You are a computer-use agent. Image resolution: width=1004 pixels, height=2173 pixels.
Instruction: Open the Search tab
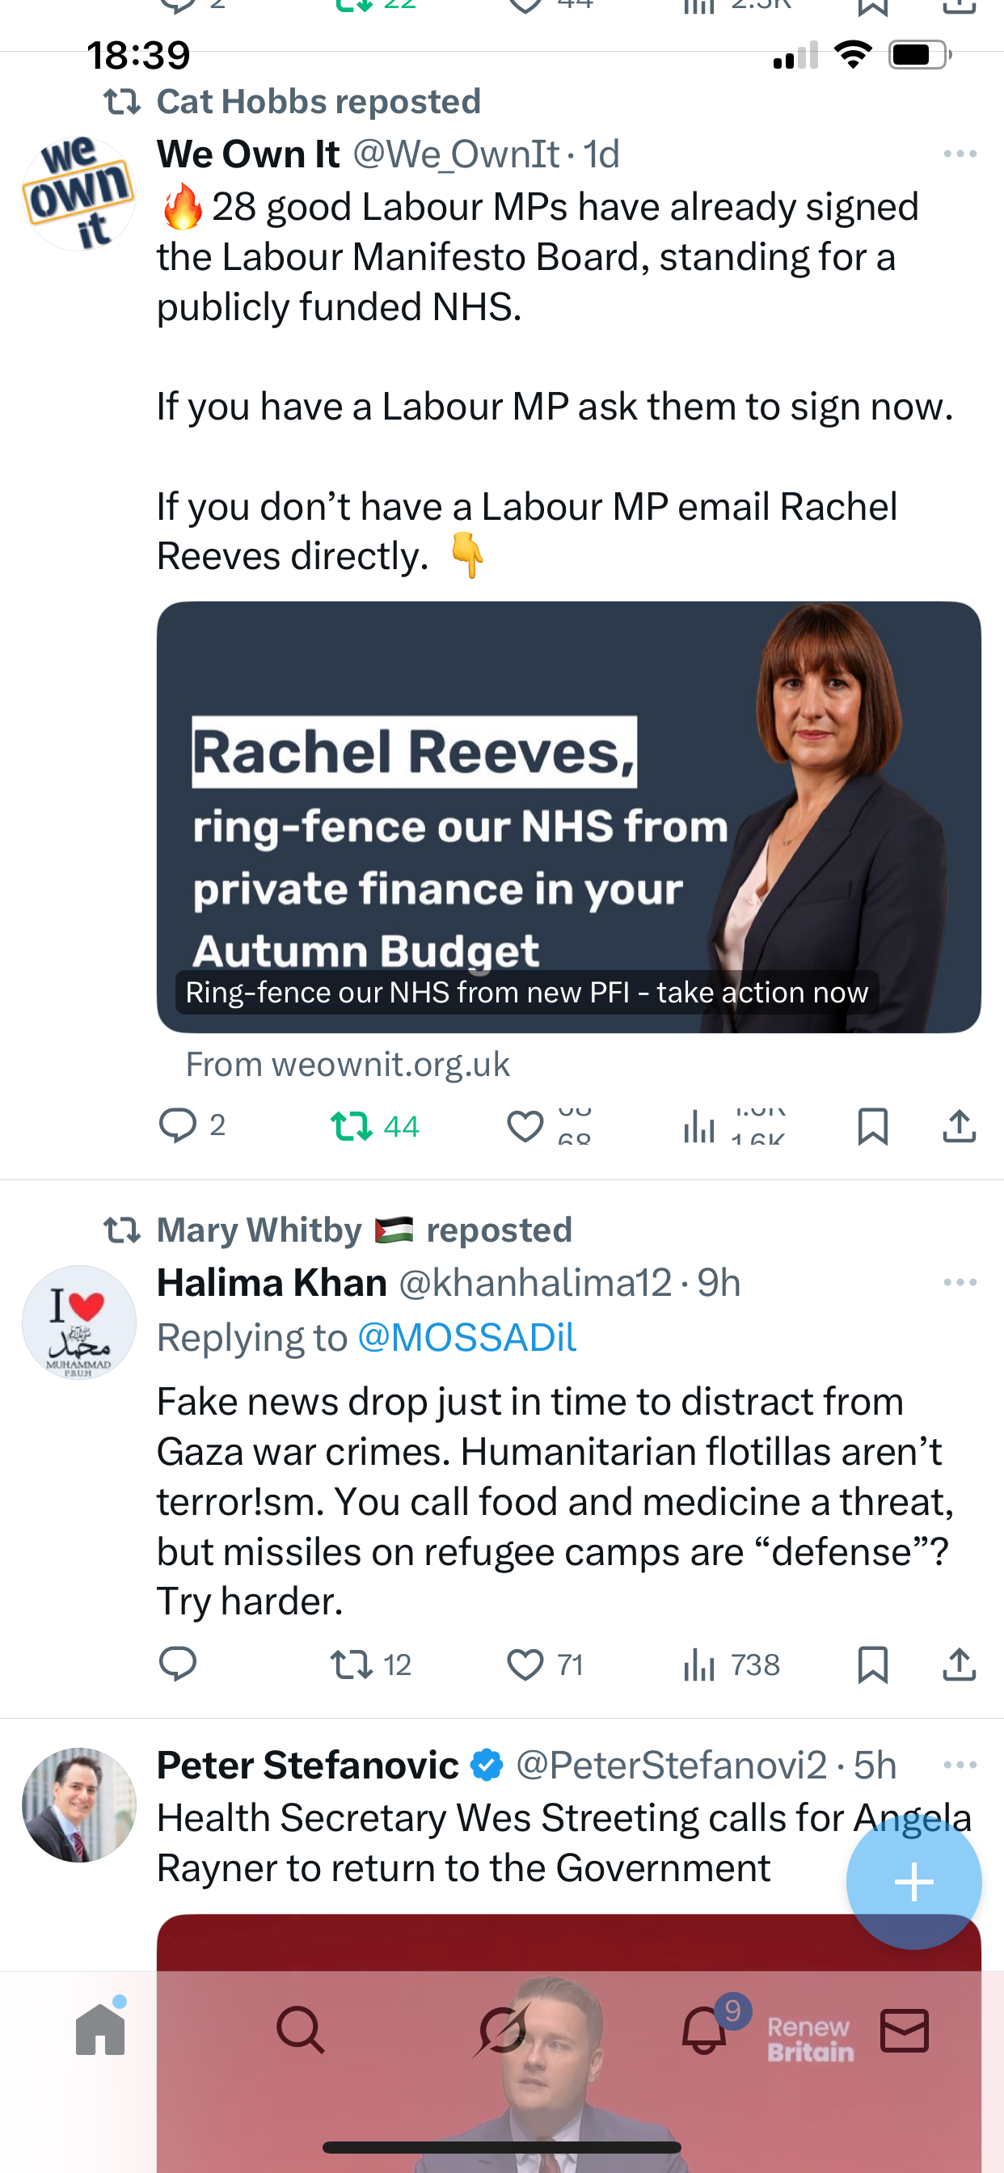pos(301,2029)
